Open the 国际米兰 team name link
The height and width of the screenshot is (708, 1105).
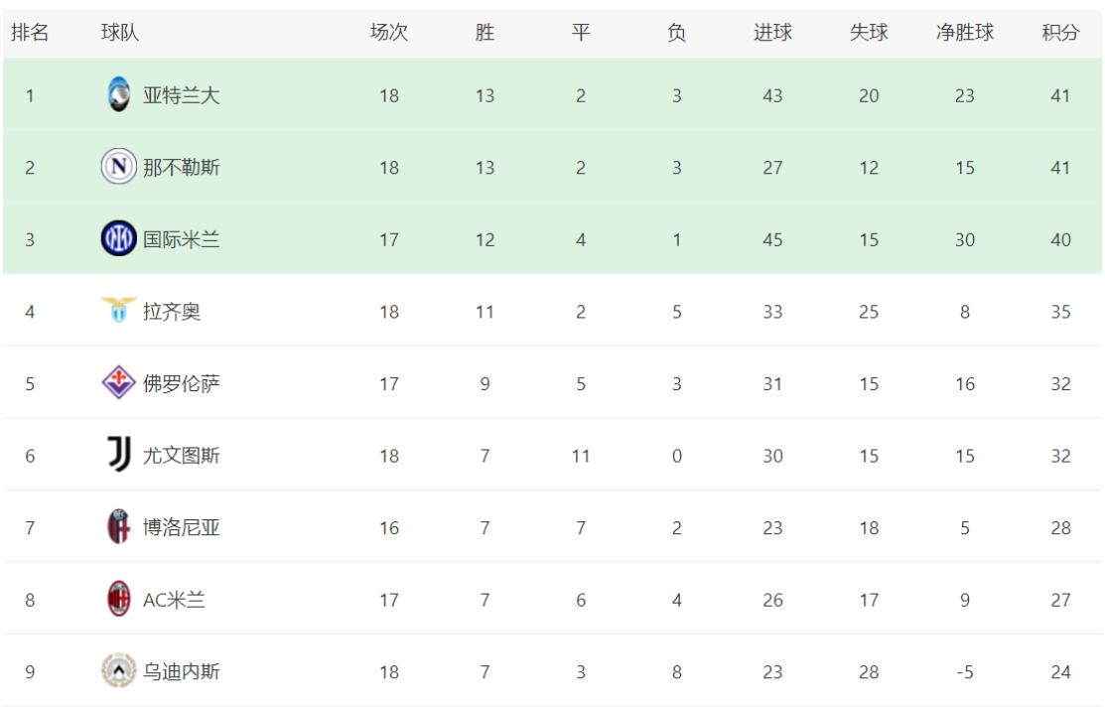(x=182, y=240)
